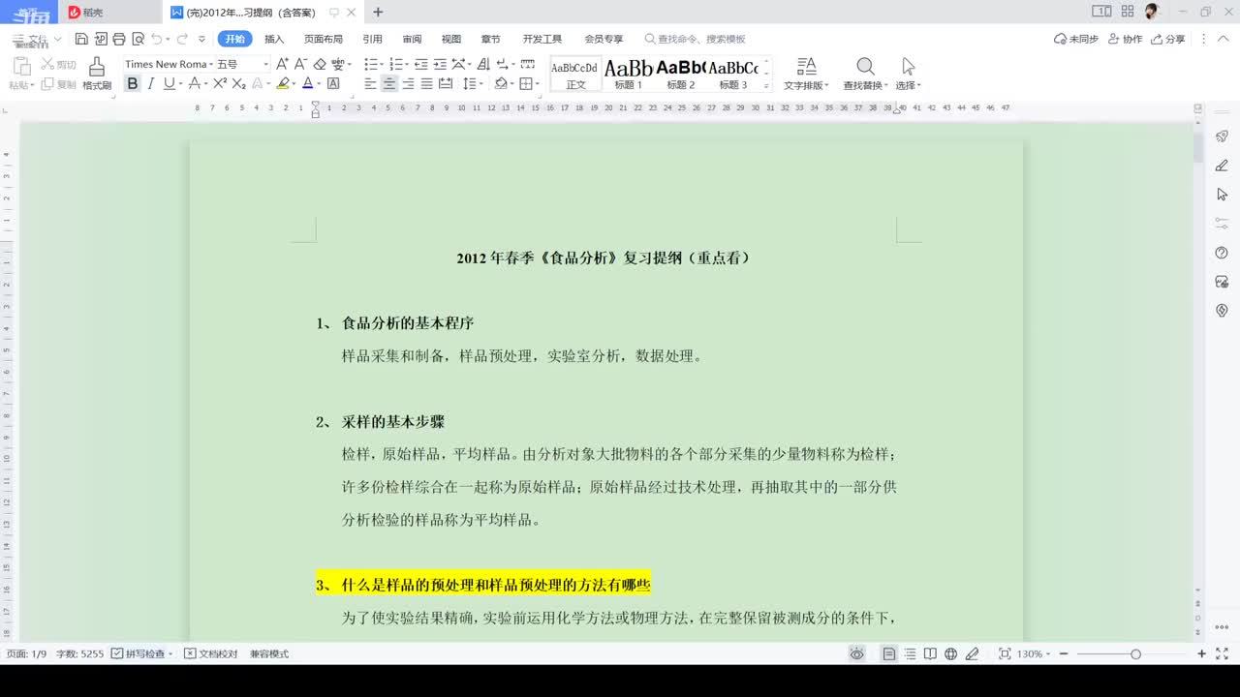Align text to the right
The height and width of the screenshot is (697, 1240).
[408, 84]
